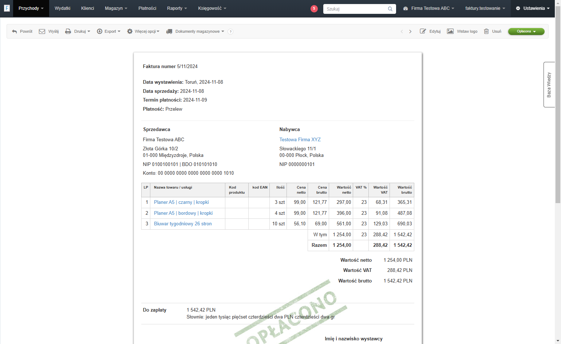The height and width of the screenshot is (344, 561).
Task: Open the help question mark icon
Action: [x=230, y=32]
